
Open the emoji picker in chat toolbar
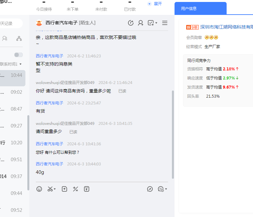(x=39, y=189)
